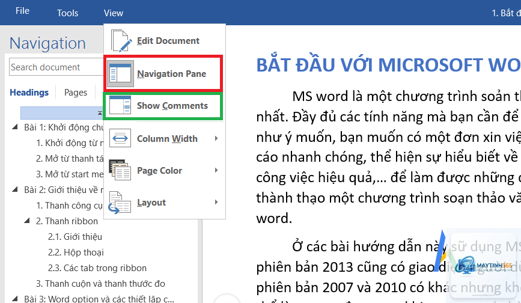The width and height of the screenshot is (521, 303).
Task: Select the 2. Thanh ribbon heading
Action: 67,221
